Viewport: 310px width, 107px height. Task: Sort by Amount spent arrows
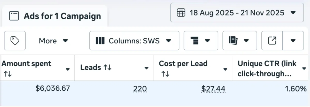click(x=8, y=74)
